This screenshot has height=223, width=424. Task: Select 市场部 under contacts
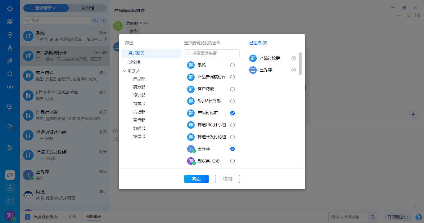pos(139,112)
